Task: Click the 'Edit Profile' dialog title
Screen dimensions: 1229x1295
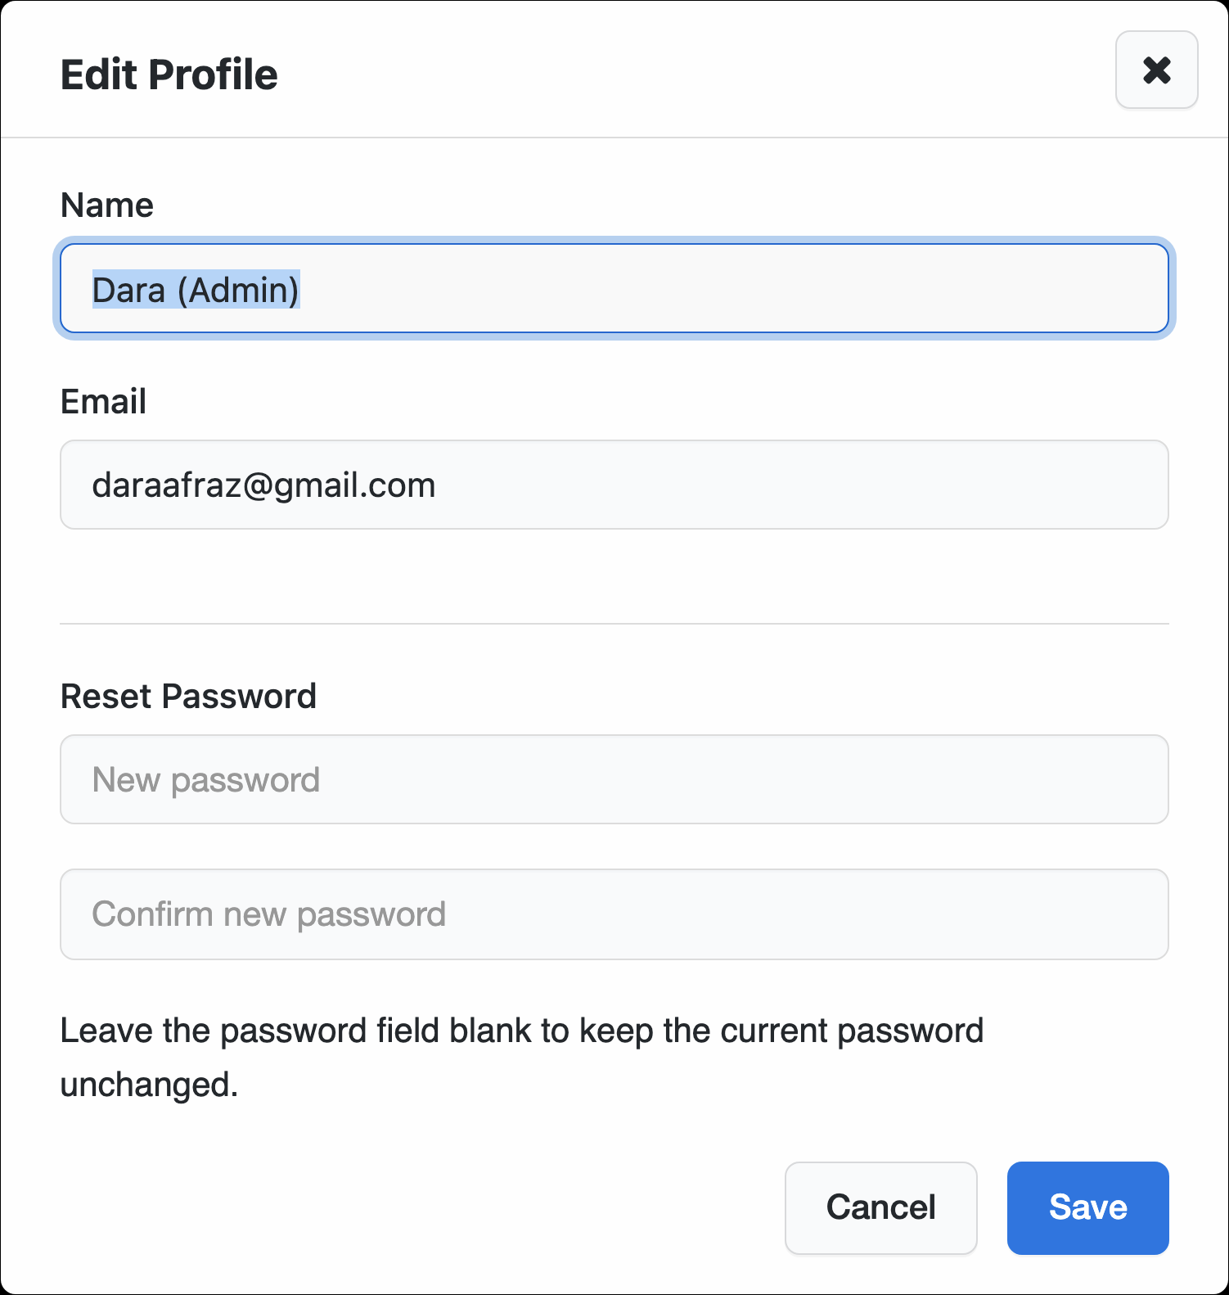Action: [169, 74]
